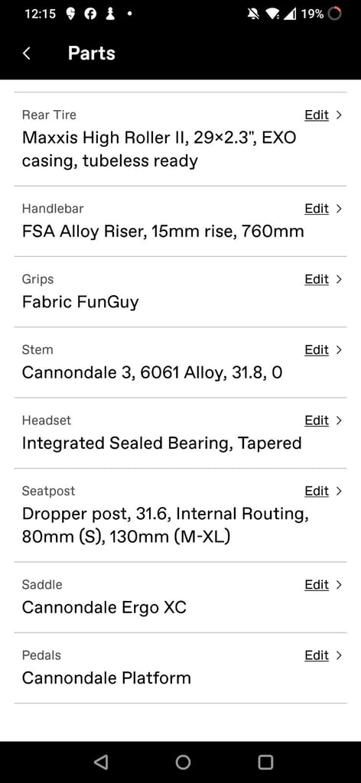Tap the Android home circle button
Screen dimensions: 361x783
coord(184,762)
